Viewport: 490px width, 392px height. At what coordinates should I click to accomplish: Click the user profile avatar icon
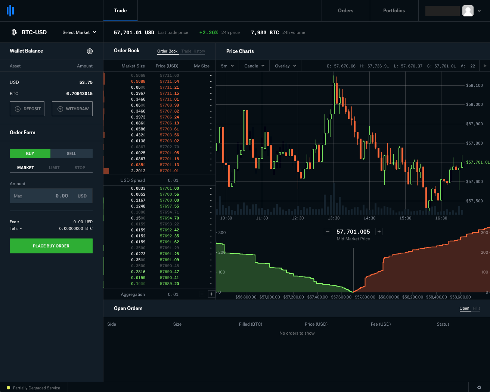(x=468, y=11)
